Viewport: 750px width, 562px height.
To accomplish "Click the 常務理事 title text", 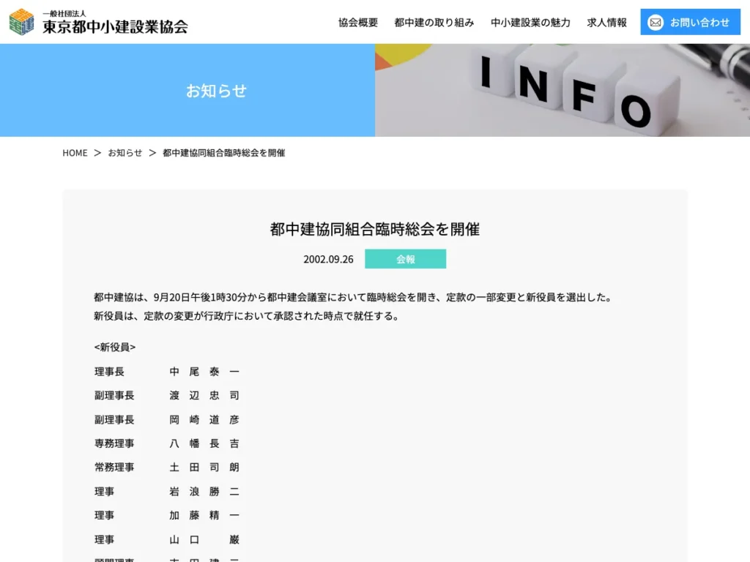I will coord(114,468).
